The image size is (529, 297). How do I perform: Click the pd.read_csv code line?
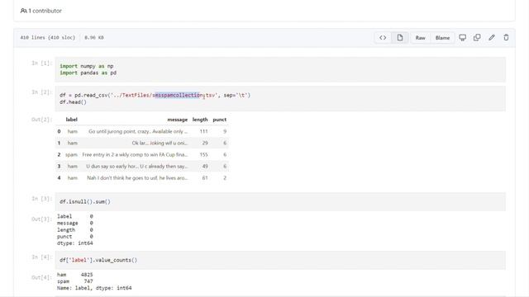(155, 96)
